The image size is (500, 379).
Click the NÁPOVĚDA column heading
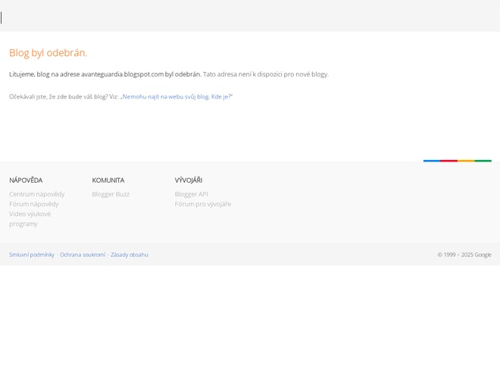pyautogui.click(x=26, y=180)
